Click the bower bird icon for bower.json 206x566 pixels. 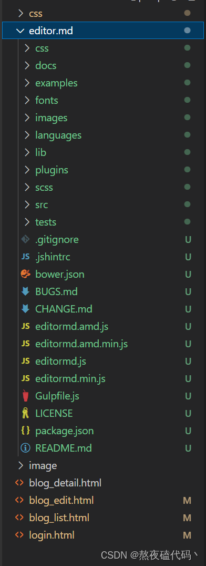click(26, 274)
